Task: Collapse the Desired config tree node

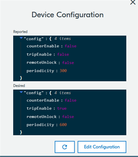Action: [x=21, y=92]
